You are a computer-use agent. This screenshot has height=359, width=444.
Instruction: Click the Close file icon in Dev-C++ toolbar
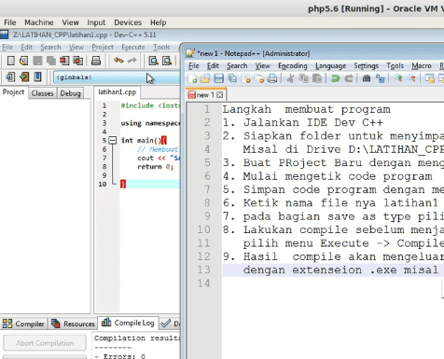64,61
